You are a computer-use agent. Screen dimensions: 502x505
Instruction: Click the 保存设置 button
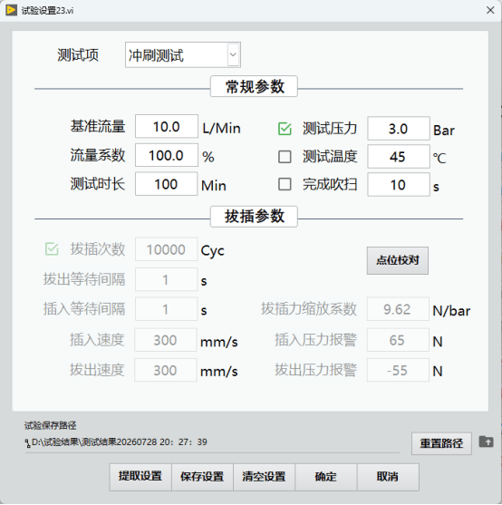click(x=202, y=477)
